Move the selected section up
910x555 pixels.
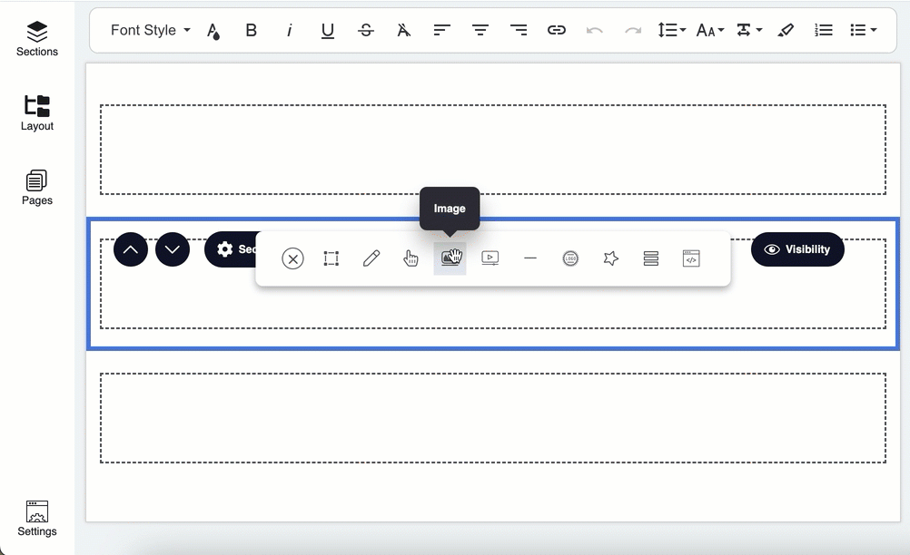point(130,249)
